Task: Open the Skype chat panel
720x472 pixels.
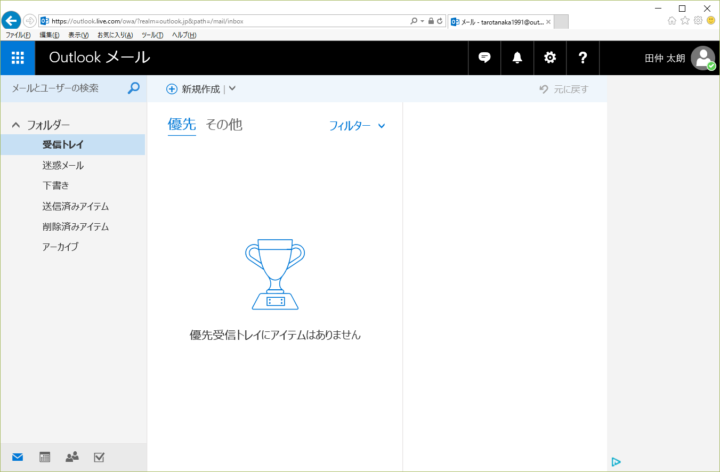Action: coord(484,58)
